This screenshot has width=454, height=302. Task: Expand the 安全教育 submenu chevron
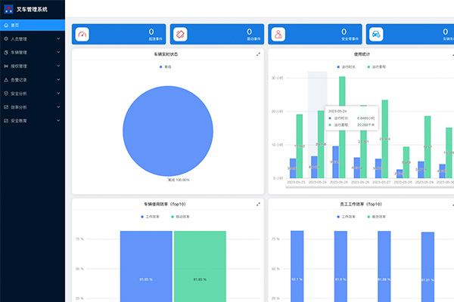(58, 121)
